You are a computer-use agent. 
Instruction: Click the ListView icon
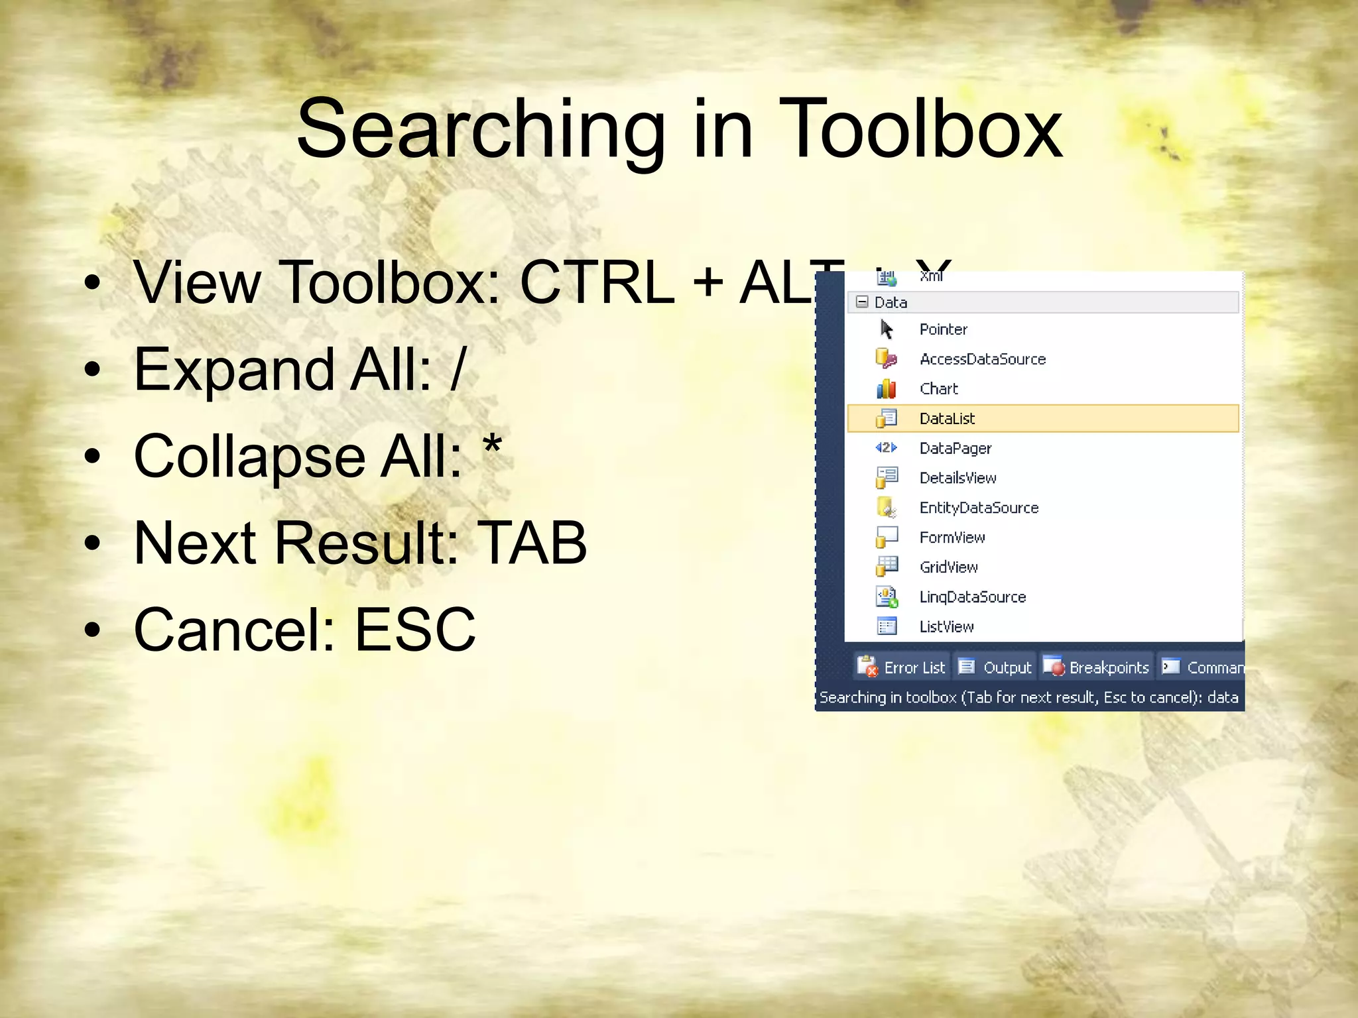[x=887, y=626]
